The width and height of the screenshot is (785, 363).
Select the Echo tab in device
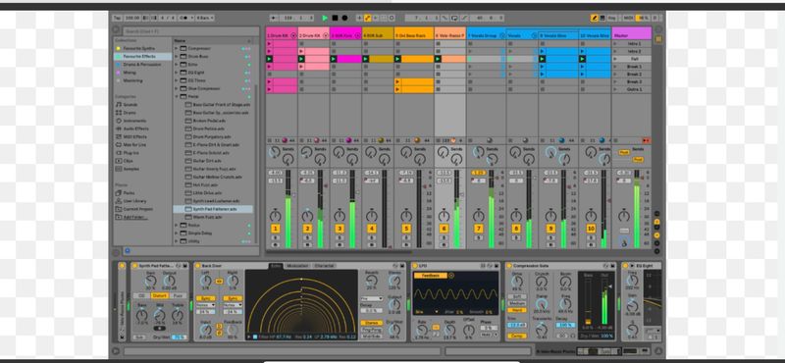tap(276, 266)
